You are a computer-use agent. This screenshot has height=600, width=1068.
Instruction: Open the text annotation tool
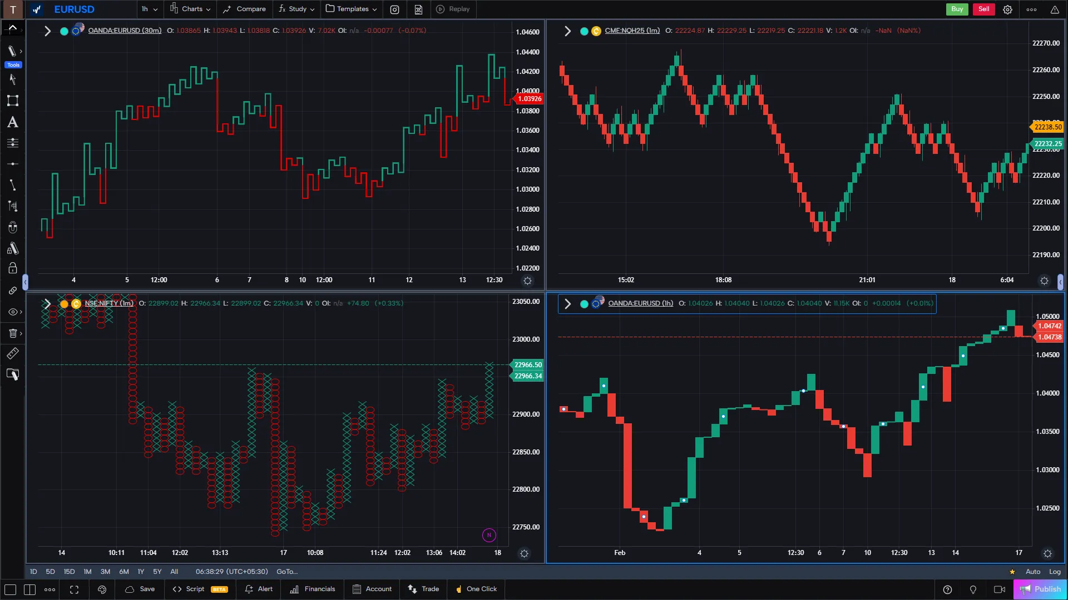coord(12,122)
